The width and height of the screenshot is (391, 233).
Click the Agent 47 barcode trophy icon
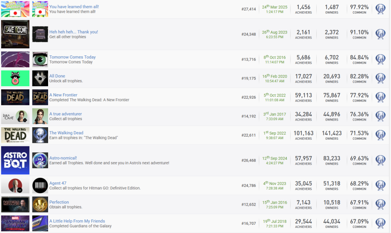pyautogui.click(x=40, y=185)
